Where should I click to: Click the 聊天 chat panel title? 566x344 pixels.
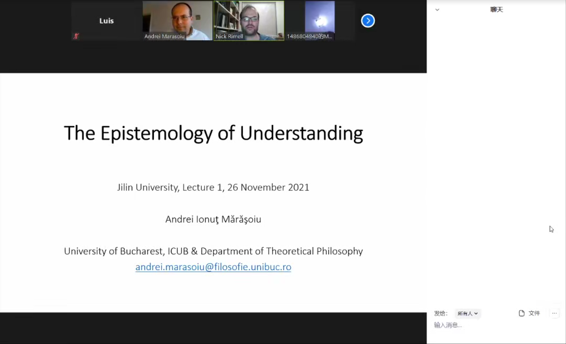(x=496, y=10)
